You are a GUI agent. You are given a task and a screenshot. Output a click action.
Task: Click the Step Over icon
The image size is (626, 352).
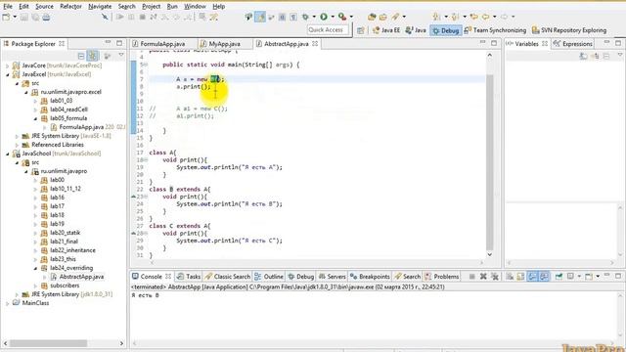click(176, 17)
